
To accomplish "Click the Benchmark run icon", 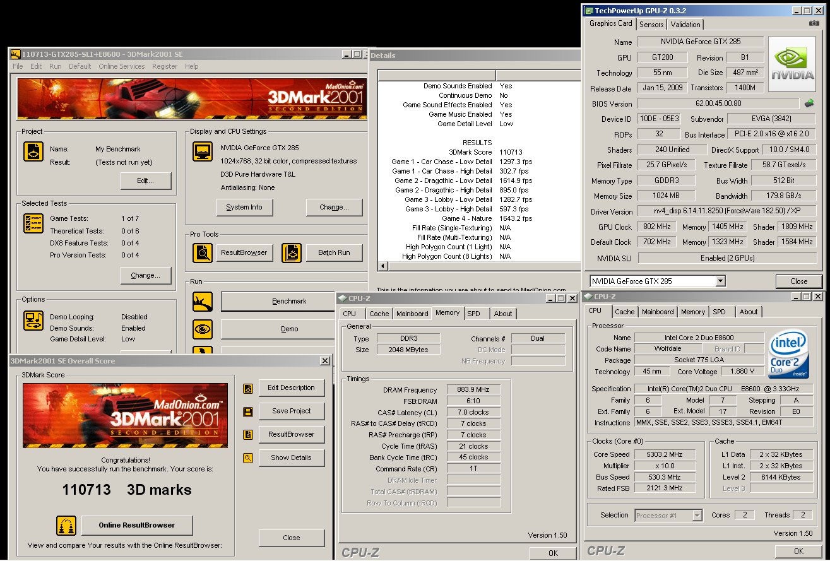I will click(x=203, y=301).
